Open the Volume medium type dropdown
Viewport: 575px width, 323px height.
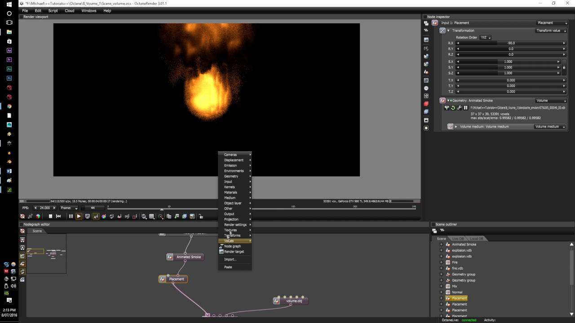(x=550, y=127)
